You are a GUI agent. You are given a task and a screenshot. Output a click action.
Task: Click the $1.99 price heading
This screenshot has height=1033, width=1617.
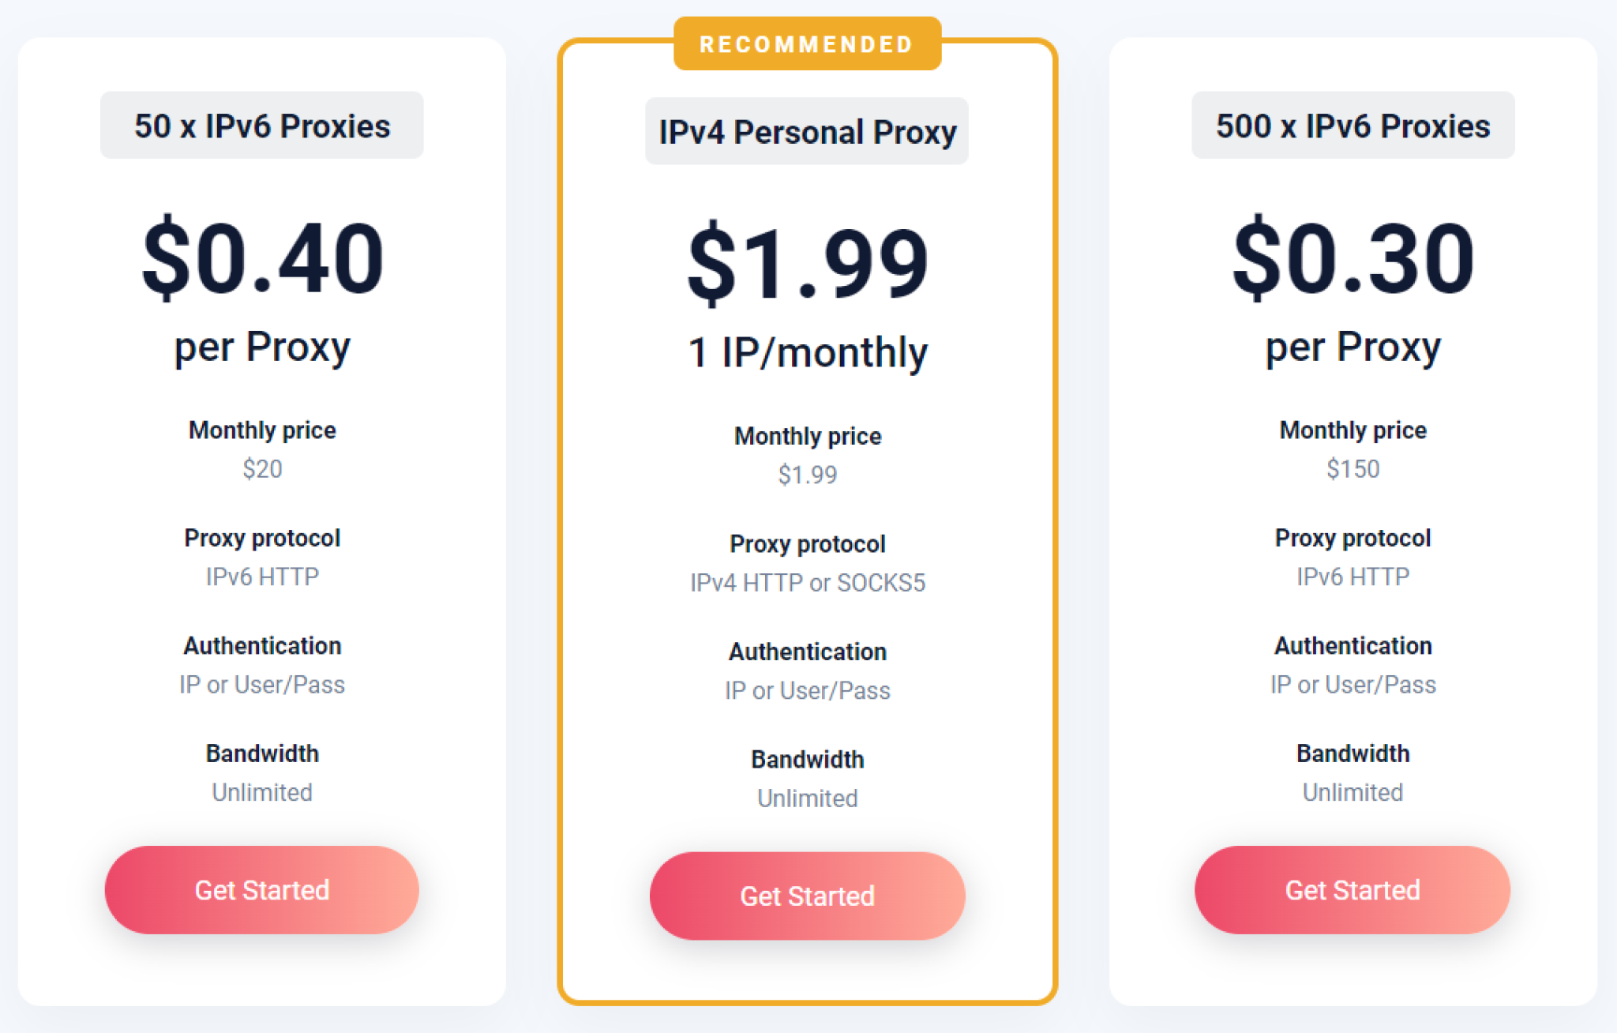click(807, 264)
